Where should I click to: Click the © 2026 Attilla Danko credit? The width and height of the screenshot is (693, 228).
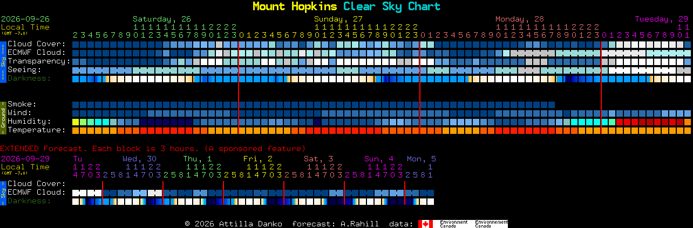pos(233,224)
